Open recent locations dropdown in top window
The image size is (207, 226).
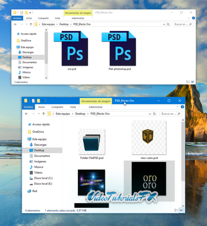click(27, 24)
